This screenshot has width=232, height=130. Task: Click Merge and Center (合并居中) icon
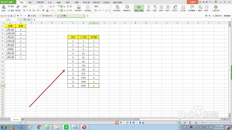pos(79,7)
